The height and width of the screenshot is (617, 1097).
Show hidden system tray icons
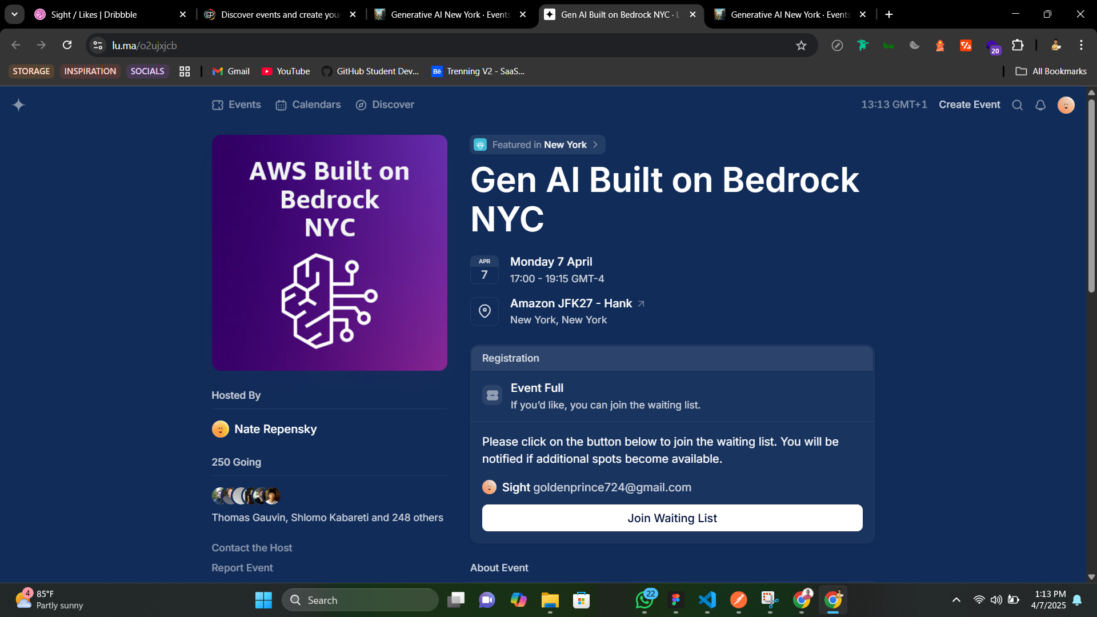coord(956,600)
